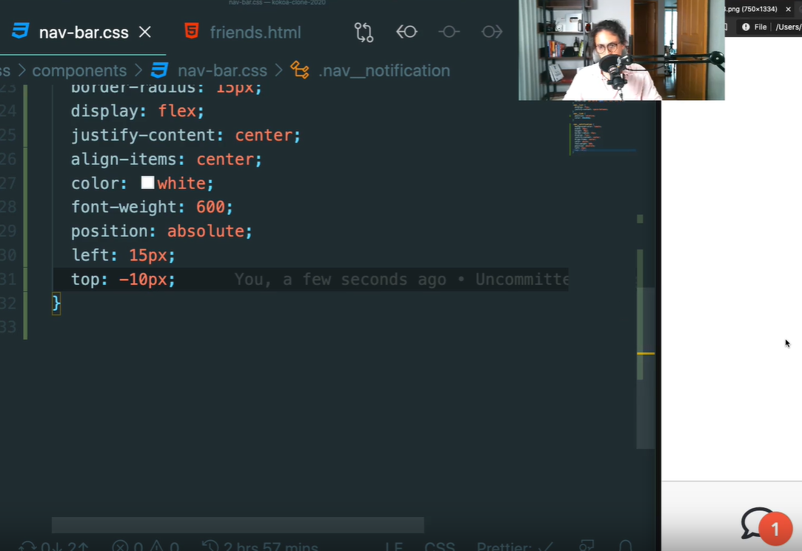Change LF line ending in status bar
Screen dimensions: 802x551
tap(393, 547)
